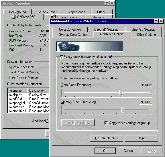Close the Display Properties window
165x157 pixels.
click(112, 3)
